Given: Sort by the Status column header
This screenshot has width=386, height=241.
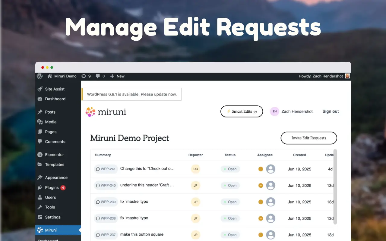Looking at the screenshot, I should click(230, 155).
